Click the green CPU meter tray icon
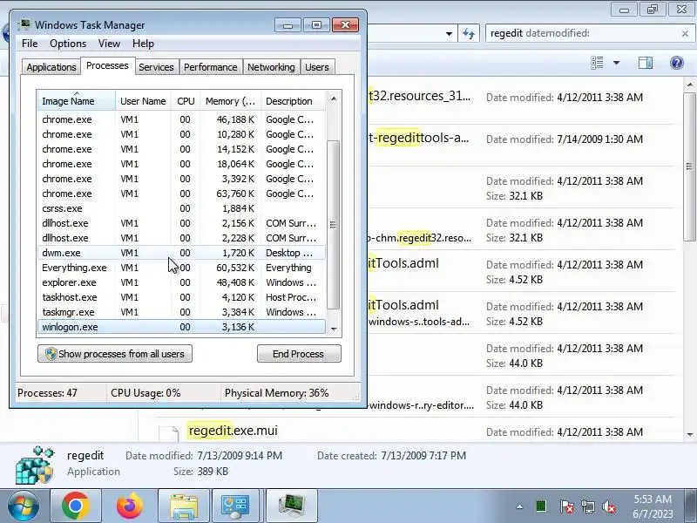This screenshot has height=523, width=697. [541, 506]
